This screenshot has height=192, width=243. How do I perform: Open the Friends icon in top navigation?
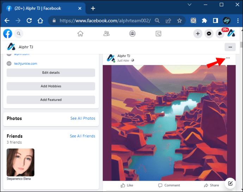(x=106, y=34)
